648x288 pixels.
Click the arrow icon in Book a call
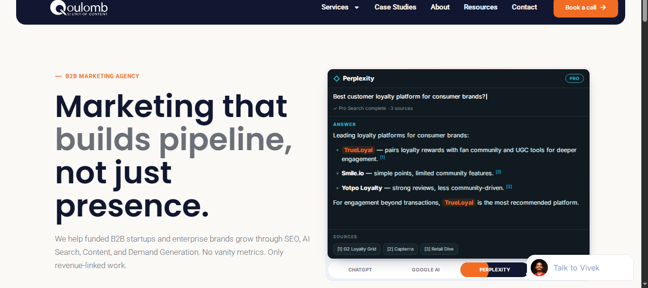[603, 8]
